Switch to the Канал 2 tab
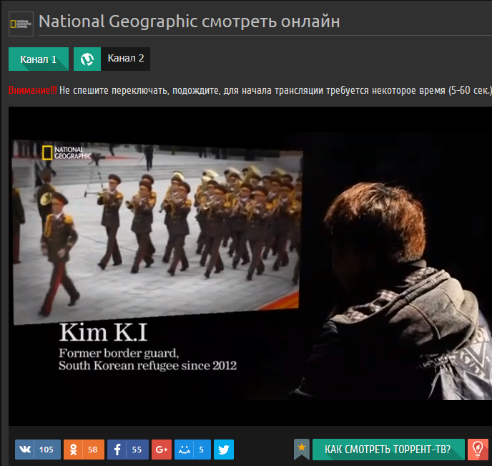492x466 pixels. point(126,59)
